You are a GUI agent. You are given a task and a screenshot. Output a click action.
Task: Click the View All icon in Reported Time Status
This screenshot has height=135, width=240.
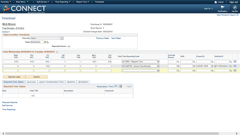coord(116,86)
